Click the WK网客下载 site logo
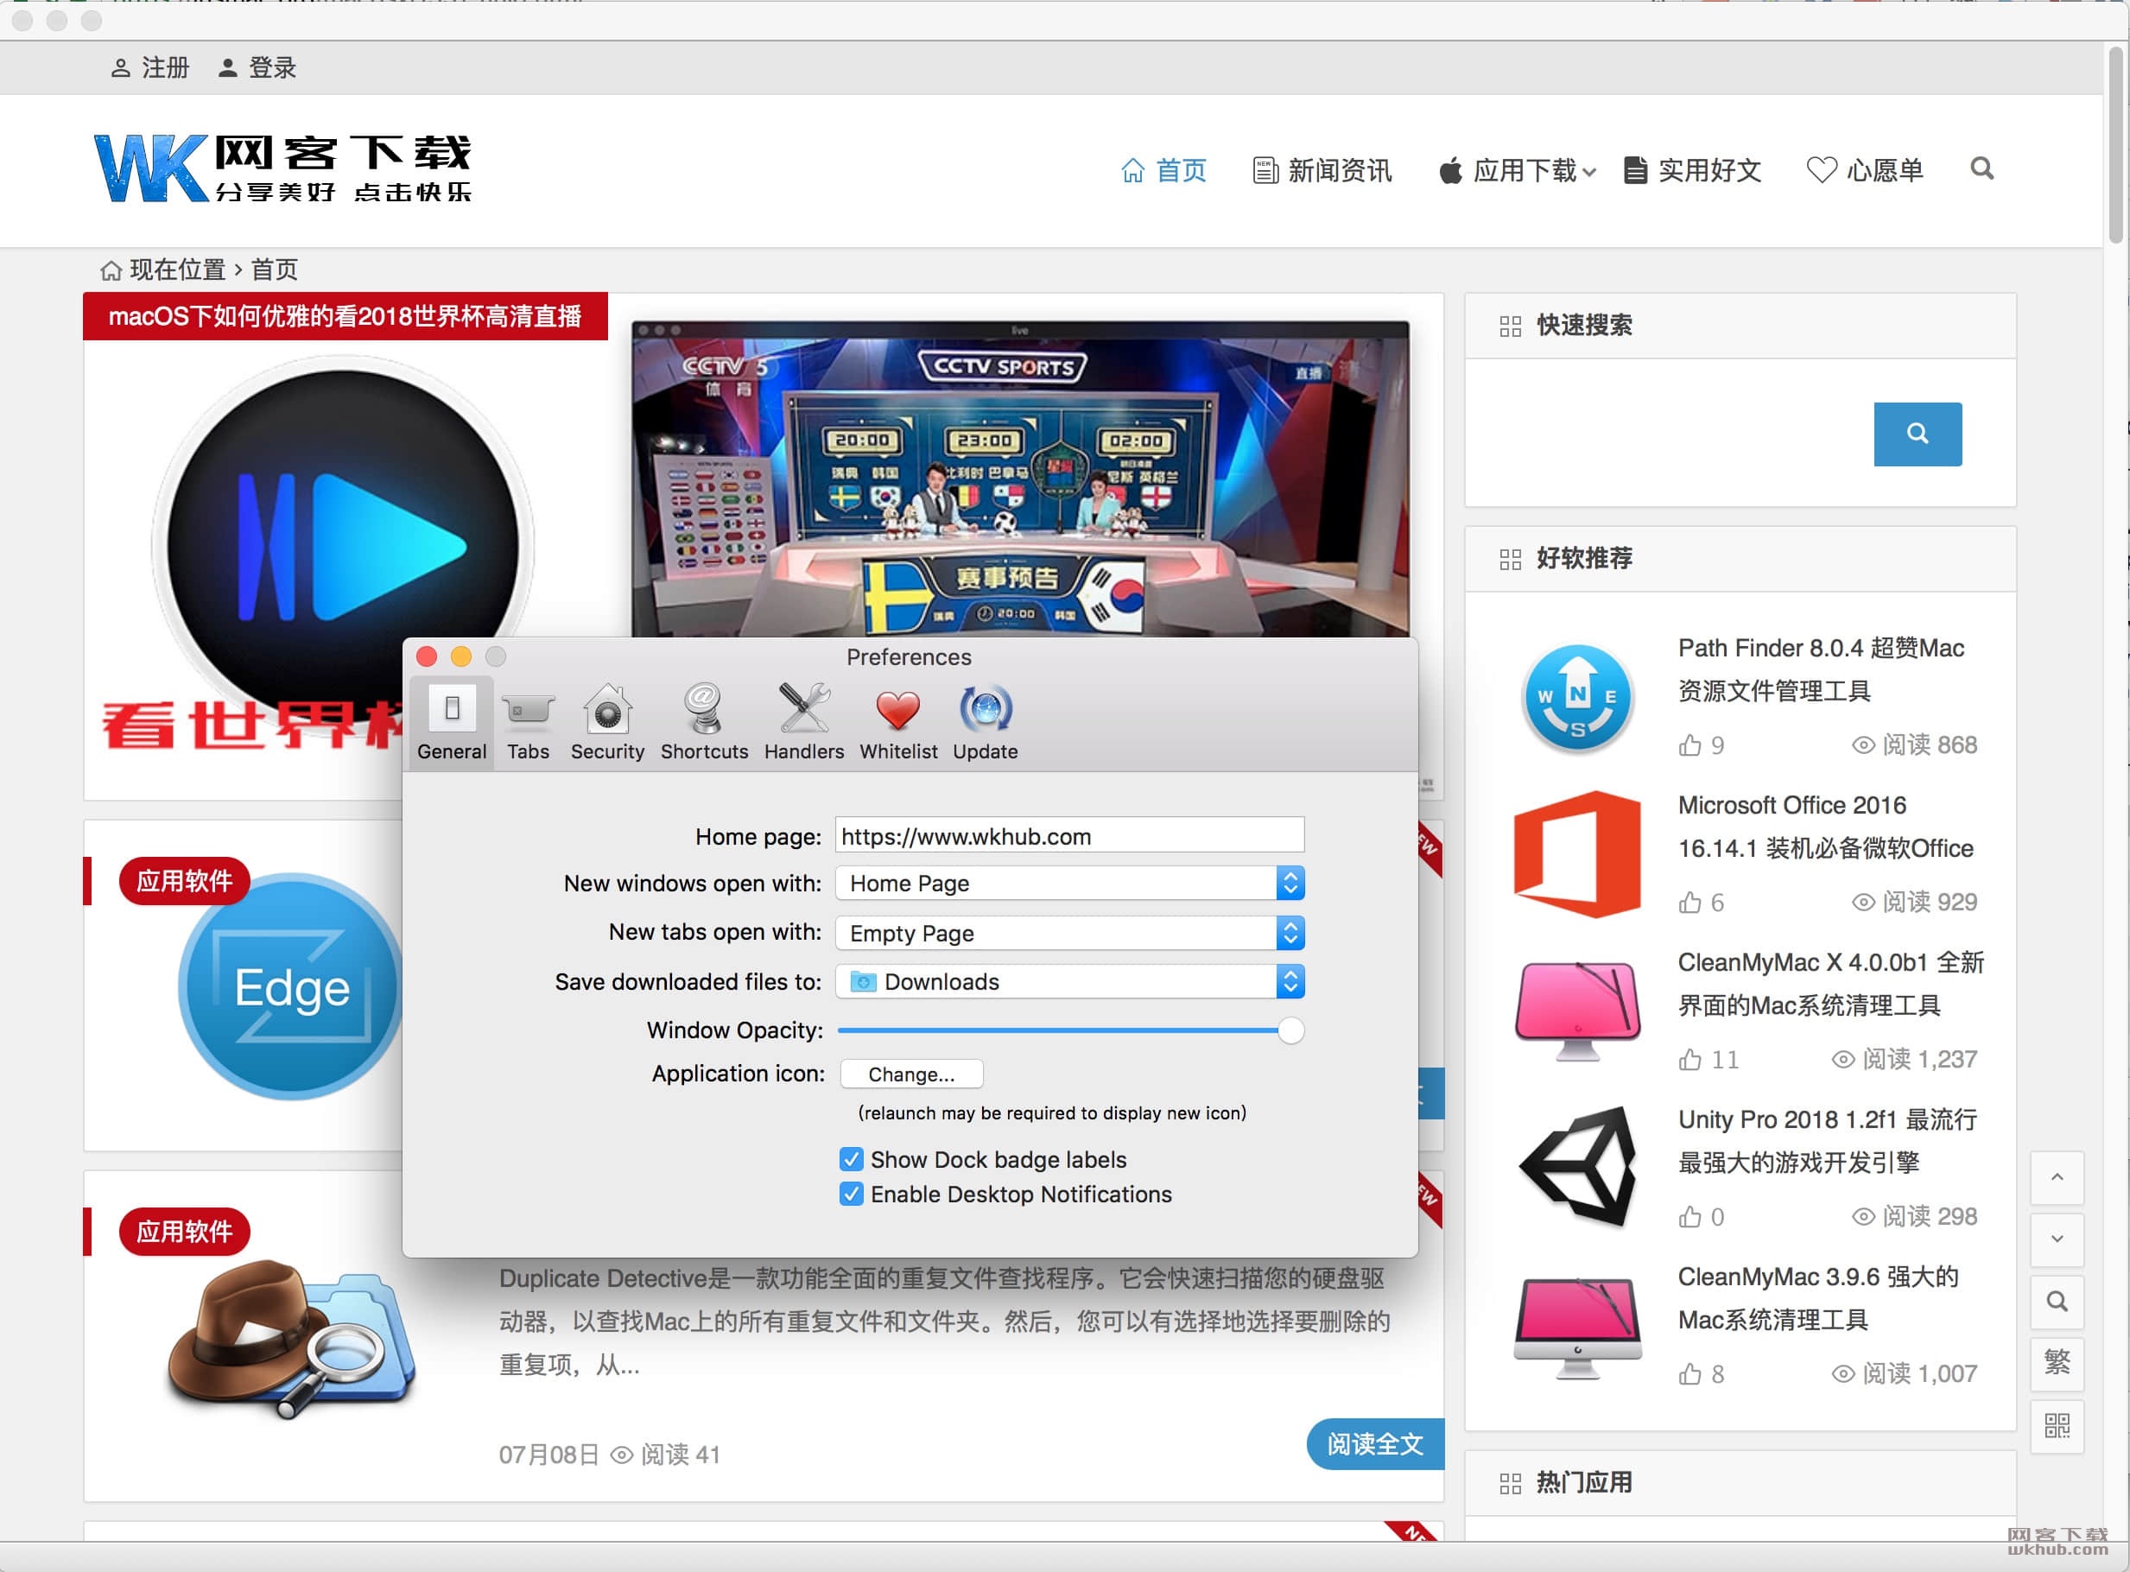Screen dimensions: 2130x1572 point(282,168)
